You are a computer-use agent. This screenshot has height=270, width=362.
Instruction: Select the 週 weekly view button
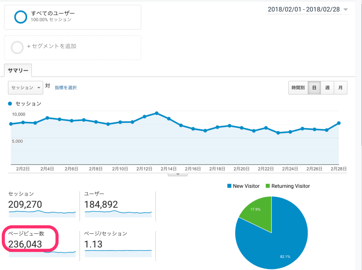coord(327,88)
